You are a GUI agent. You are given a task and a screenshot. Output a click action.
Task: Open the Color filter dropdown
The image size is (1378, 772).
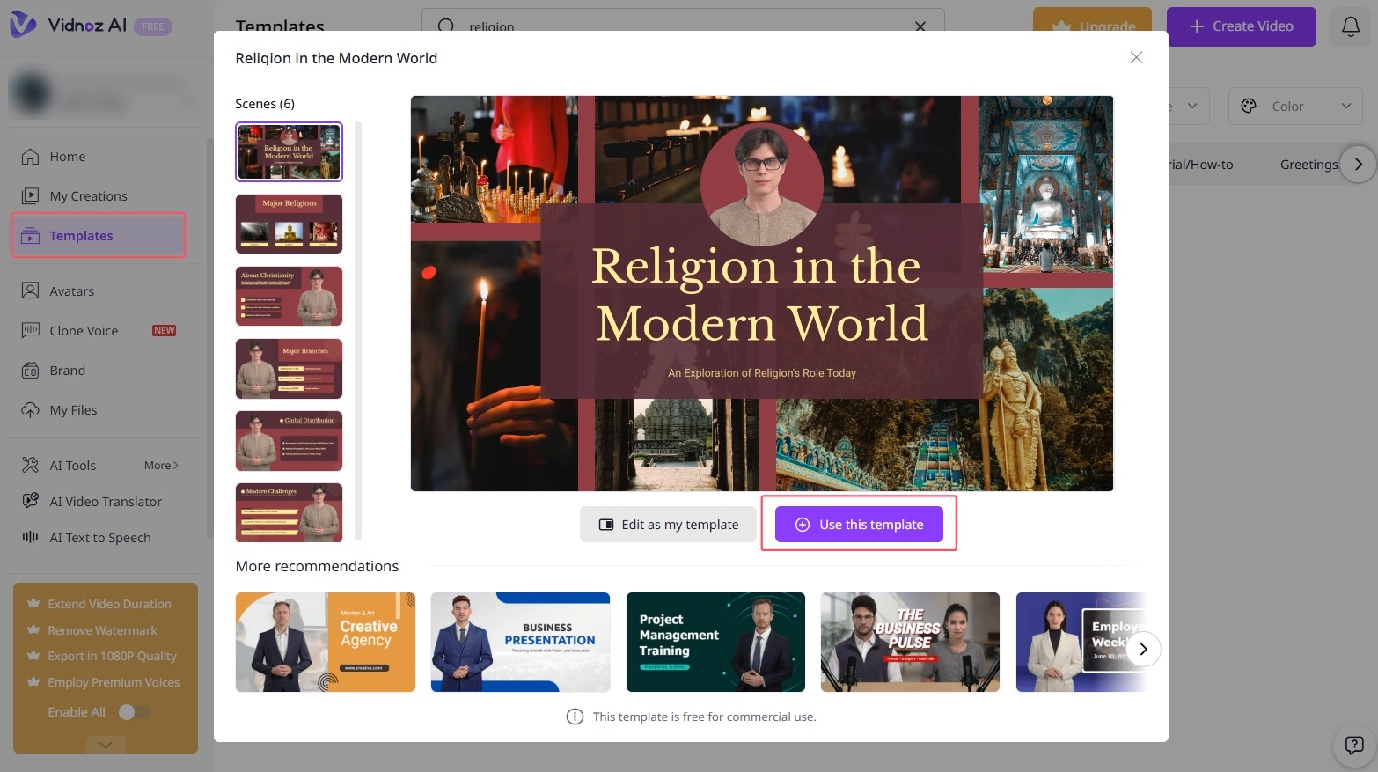(1294, 106)
